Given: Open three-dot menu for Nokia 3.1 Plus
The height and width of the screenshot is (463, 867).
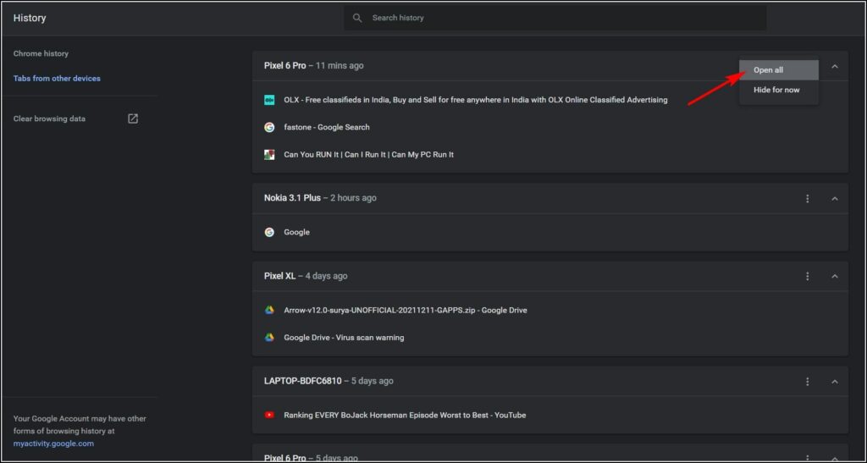Looking at the screenshot, I should point(807,198).
